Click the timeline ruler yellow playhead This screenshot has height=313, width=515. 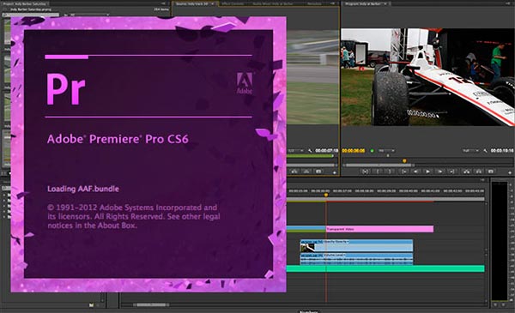click(x=326, y=195)
